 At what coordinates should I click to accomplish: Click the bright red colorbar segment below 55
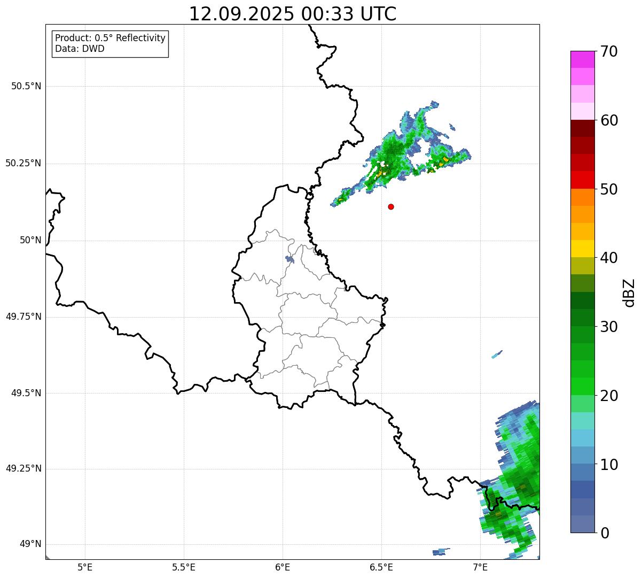coord(583,180)
